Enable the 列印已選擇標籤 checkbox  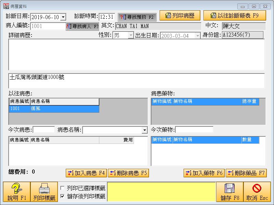(x=62, y=188)
